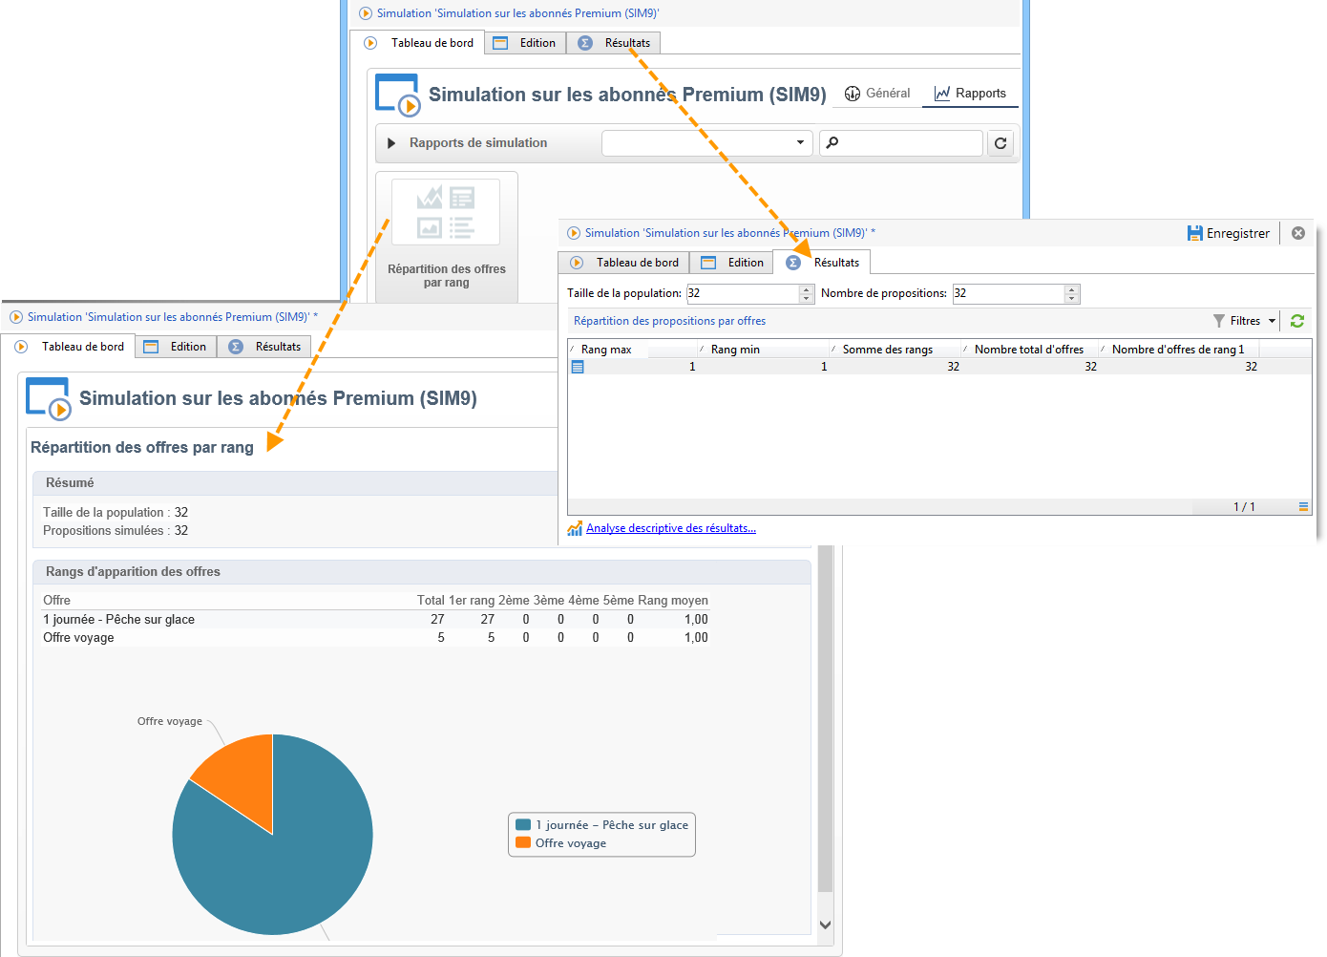Click the search field with magnifier
The width and height of the screenshot is (1327, 957).
900,143
